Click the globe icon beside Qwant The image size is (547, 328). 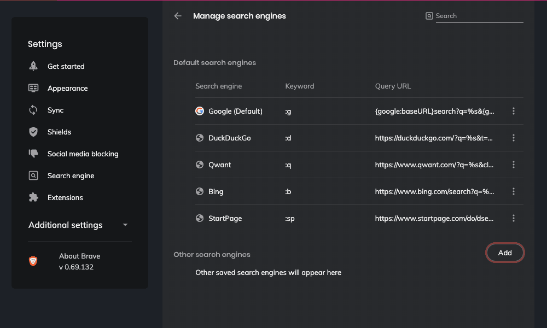tap(200, 165)
